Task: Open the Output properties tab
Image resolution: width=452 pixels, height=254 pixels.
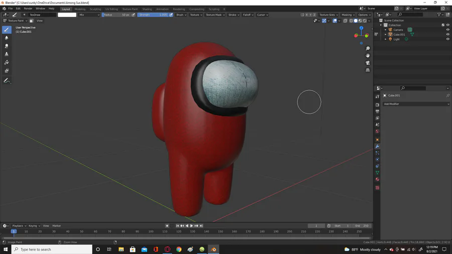Action: click(377, 111)
